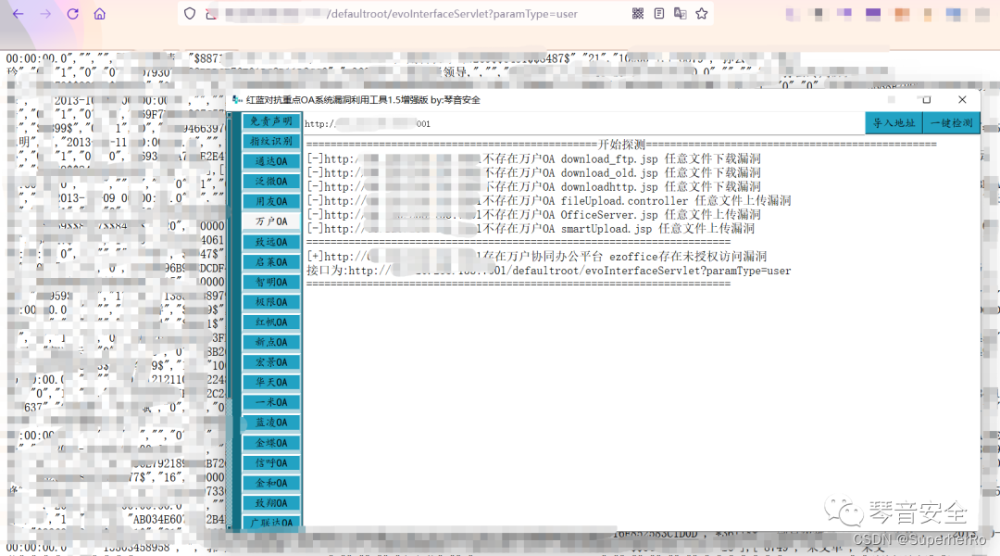Click the 导入地址 import addresses button
This screenshot has width=1000, height=556.
coord(894,121)
